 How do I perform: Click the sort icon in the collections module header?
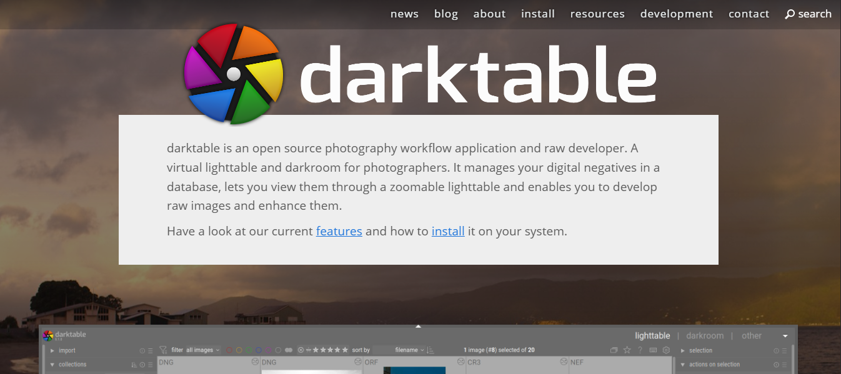[134, 365]
